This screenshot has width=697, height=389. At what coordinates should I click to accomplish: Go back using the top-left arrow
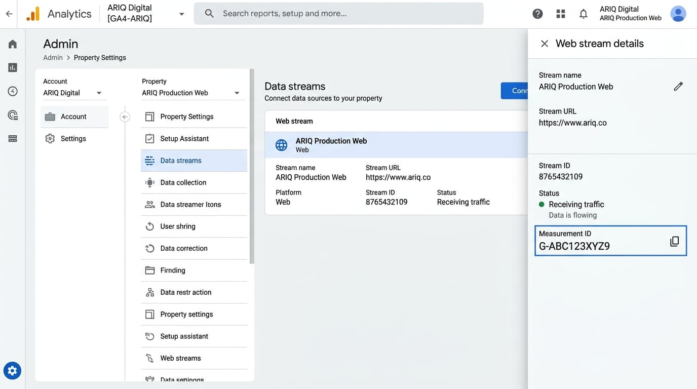click(x=9, y=14)
